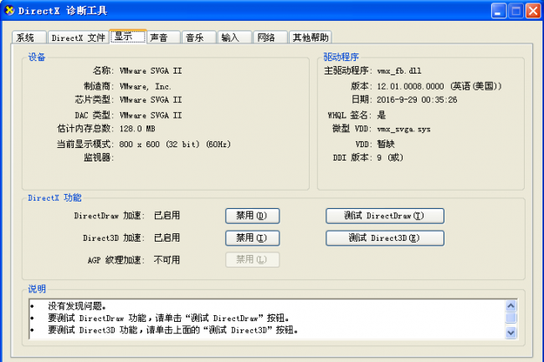This screenshot has width=544, height=362.
Task: Click display mode 800 x 600 text
Action: (175, 144)
